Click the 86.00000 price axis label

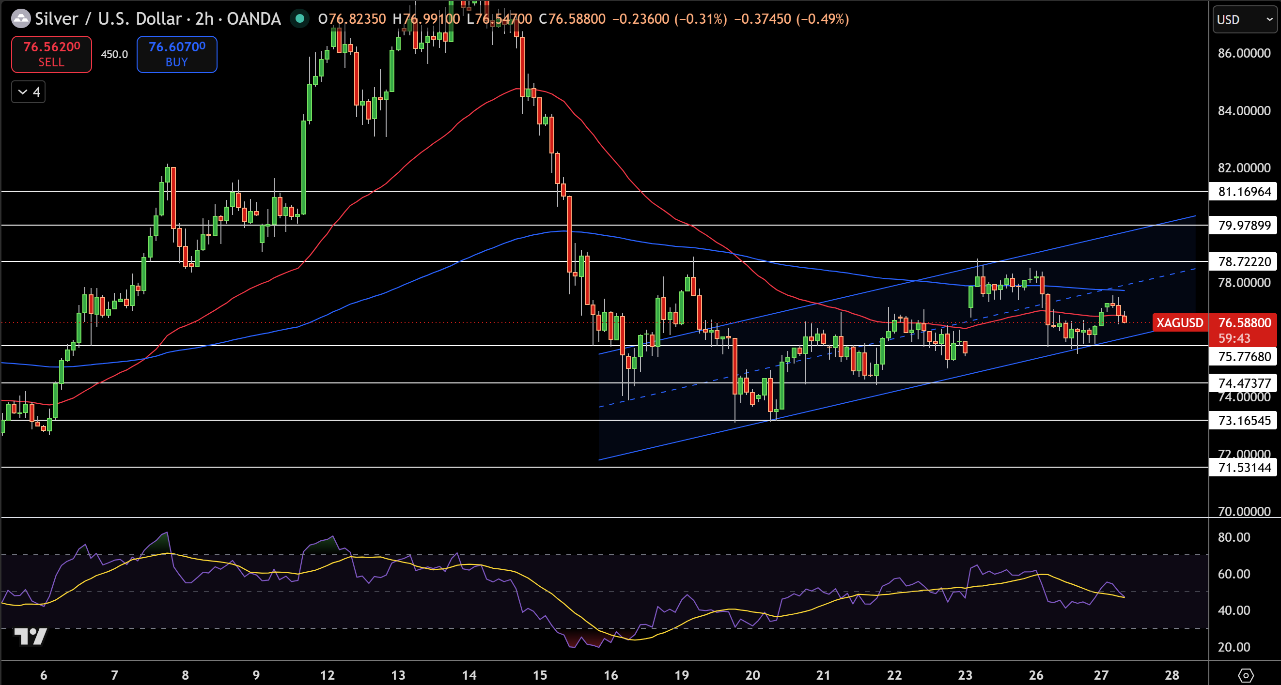[1244, 53]
